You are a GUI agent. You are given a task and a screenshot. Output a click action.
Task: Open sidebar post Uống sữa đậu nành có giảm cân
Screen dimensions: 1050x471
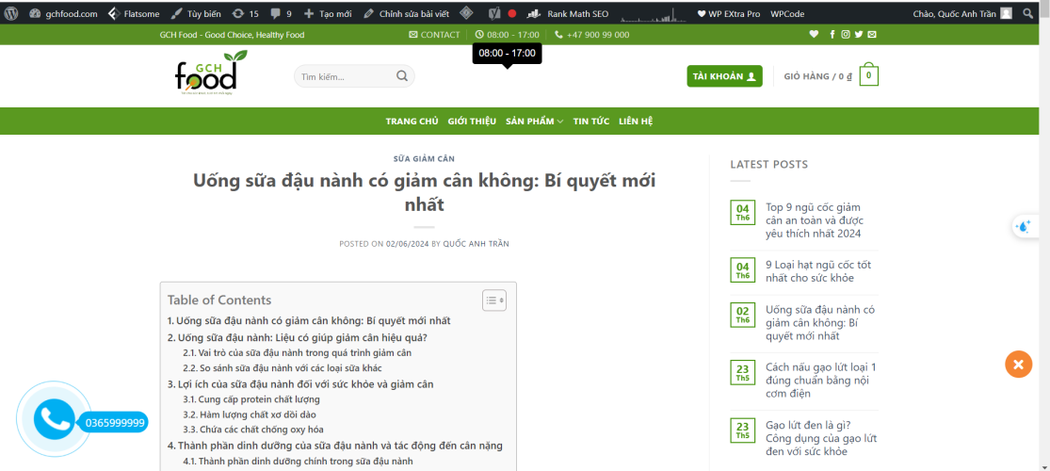[820, 323]
